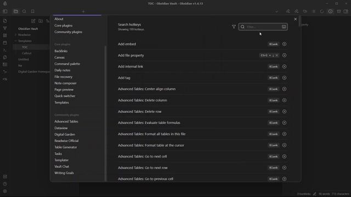The image size is (351, 197).
Task: Add hotkey for Format table at the cursor
Action: click(284, 145)
